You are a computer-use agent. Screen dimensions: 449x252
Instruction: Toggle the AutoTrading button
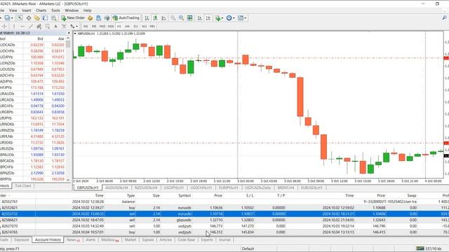tap(126, 17)
